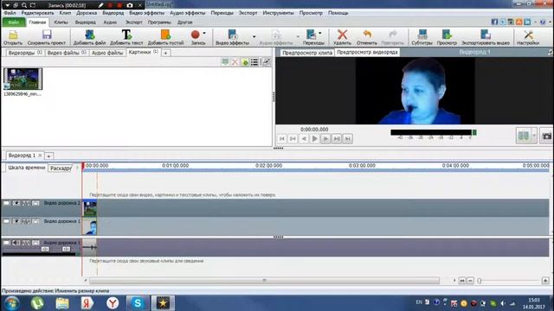Open the split-screen preview dropdown arrow

point(534,136)
